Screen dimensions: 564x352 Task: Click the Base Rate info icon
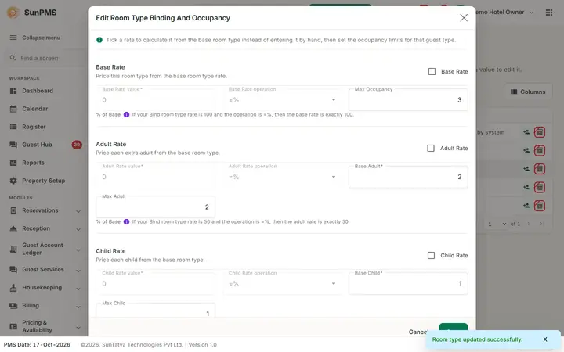click(x=126, y=114)
